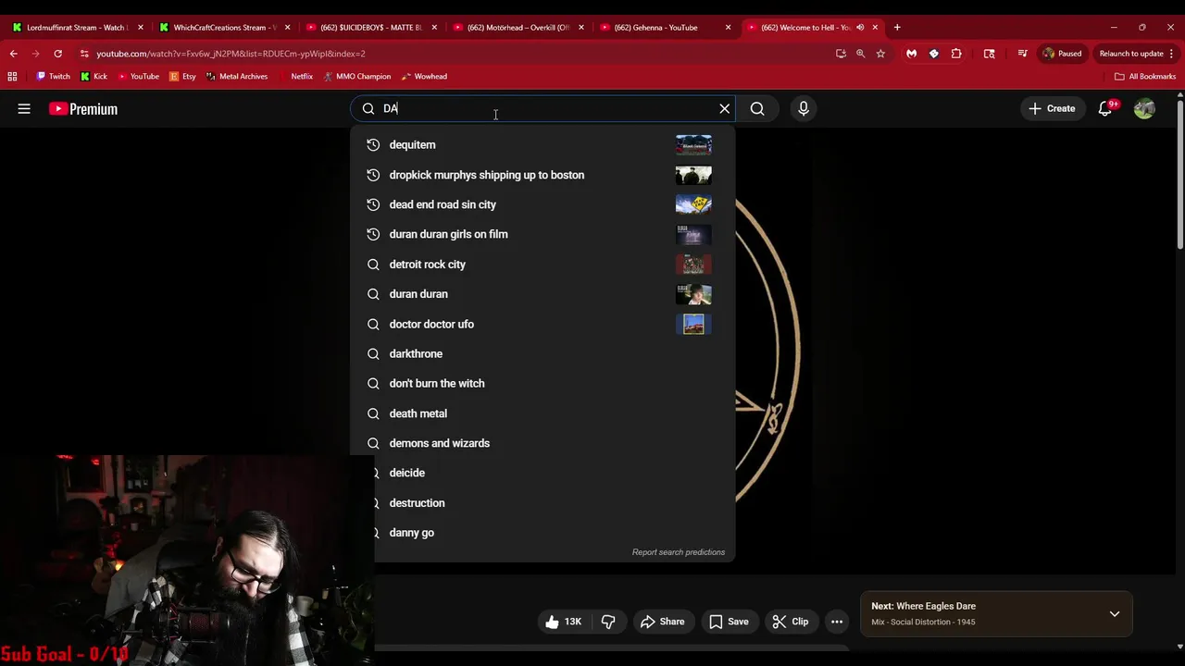The image size is (1185, 666).
Task: Pick 'duran duran girls on film' suggestion
Action: 543,234
